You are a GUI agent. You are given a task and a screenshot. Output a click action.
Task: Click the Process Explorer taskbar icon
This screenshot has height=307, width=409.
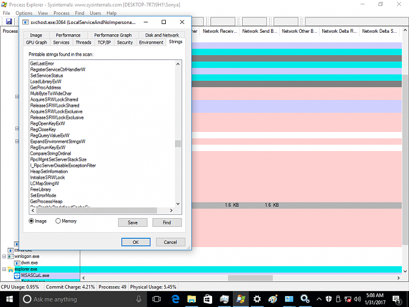(240, 299)
